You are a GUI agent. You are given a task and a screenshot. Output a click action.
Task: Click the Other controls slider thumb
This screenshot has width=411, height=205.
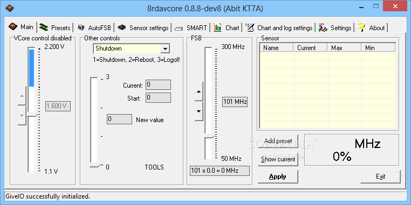coord(94,165)
